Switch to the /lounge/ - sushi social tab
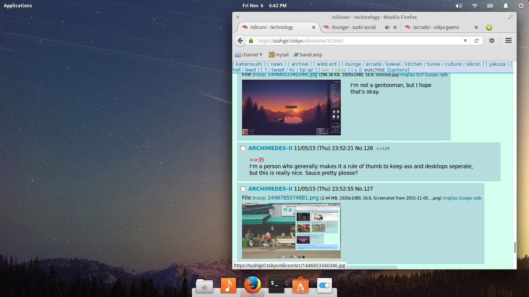The image size is (529, 297). 353,27
